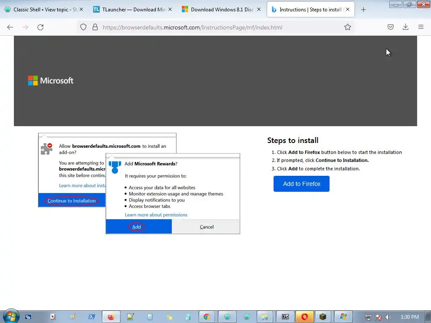Open the Firefox hamburger application menu
Image resolution: width=431 pixels, height=323 pixels.
(x=421, y=27)
